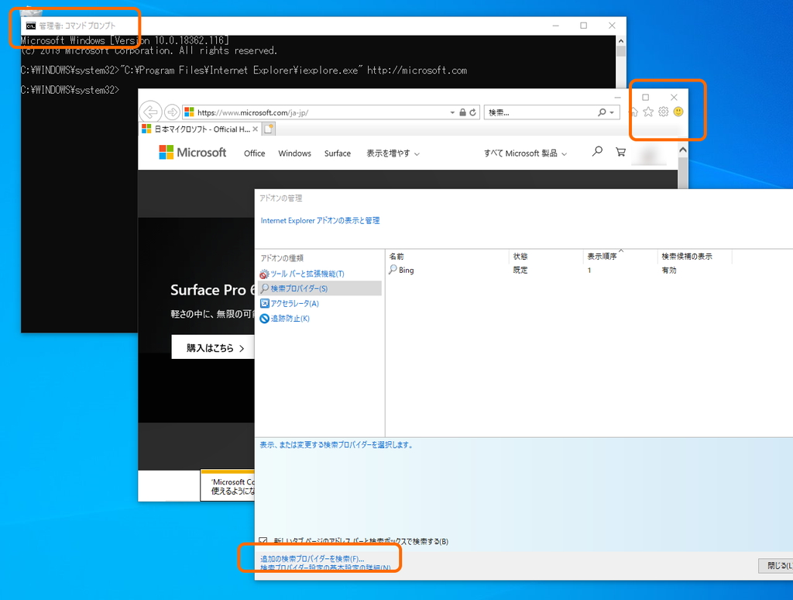Click IE page scrollbar up arrow
Screen dimensions: 793x600
[683, 150]
